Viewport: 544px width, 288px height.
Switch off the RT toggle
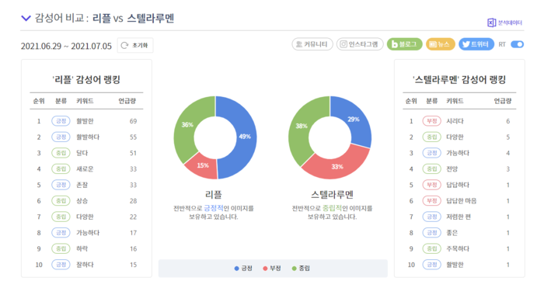517,44
